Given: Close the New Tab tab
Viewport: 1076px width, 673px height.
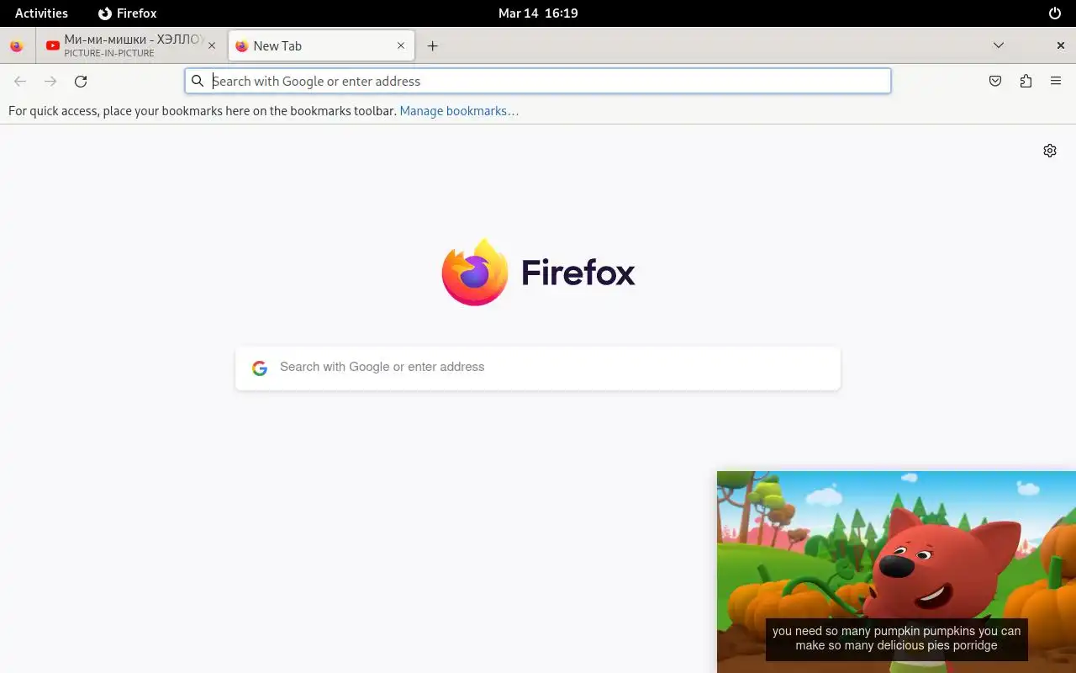Looking at the screenshot, I should tap(401, 46).
